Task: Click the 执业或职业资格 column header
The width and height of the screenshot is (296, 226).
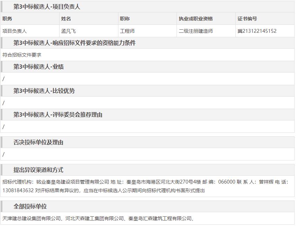Action: click(x=196, y=19)
